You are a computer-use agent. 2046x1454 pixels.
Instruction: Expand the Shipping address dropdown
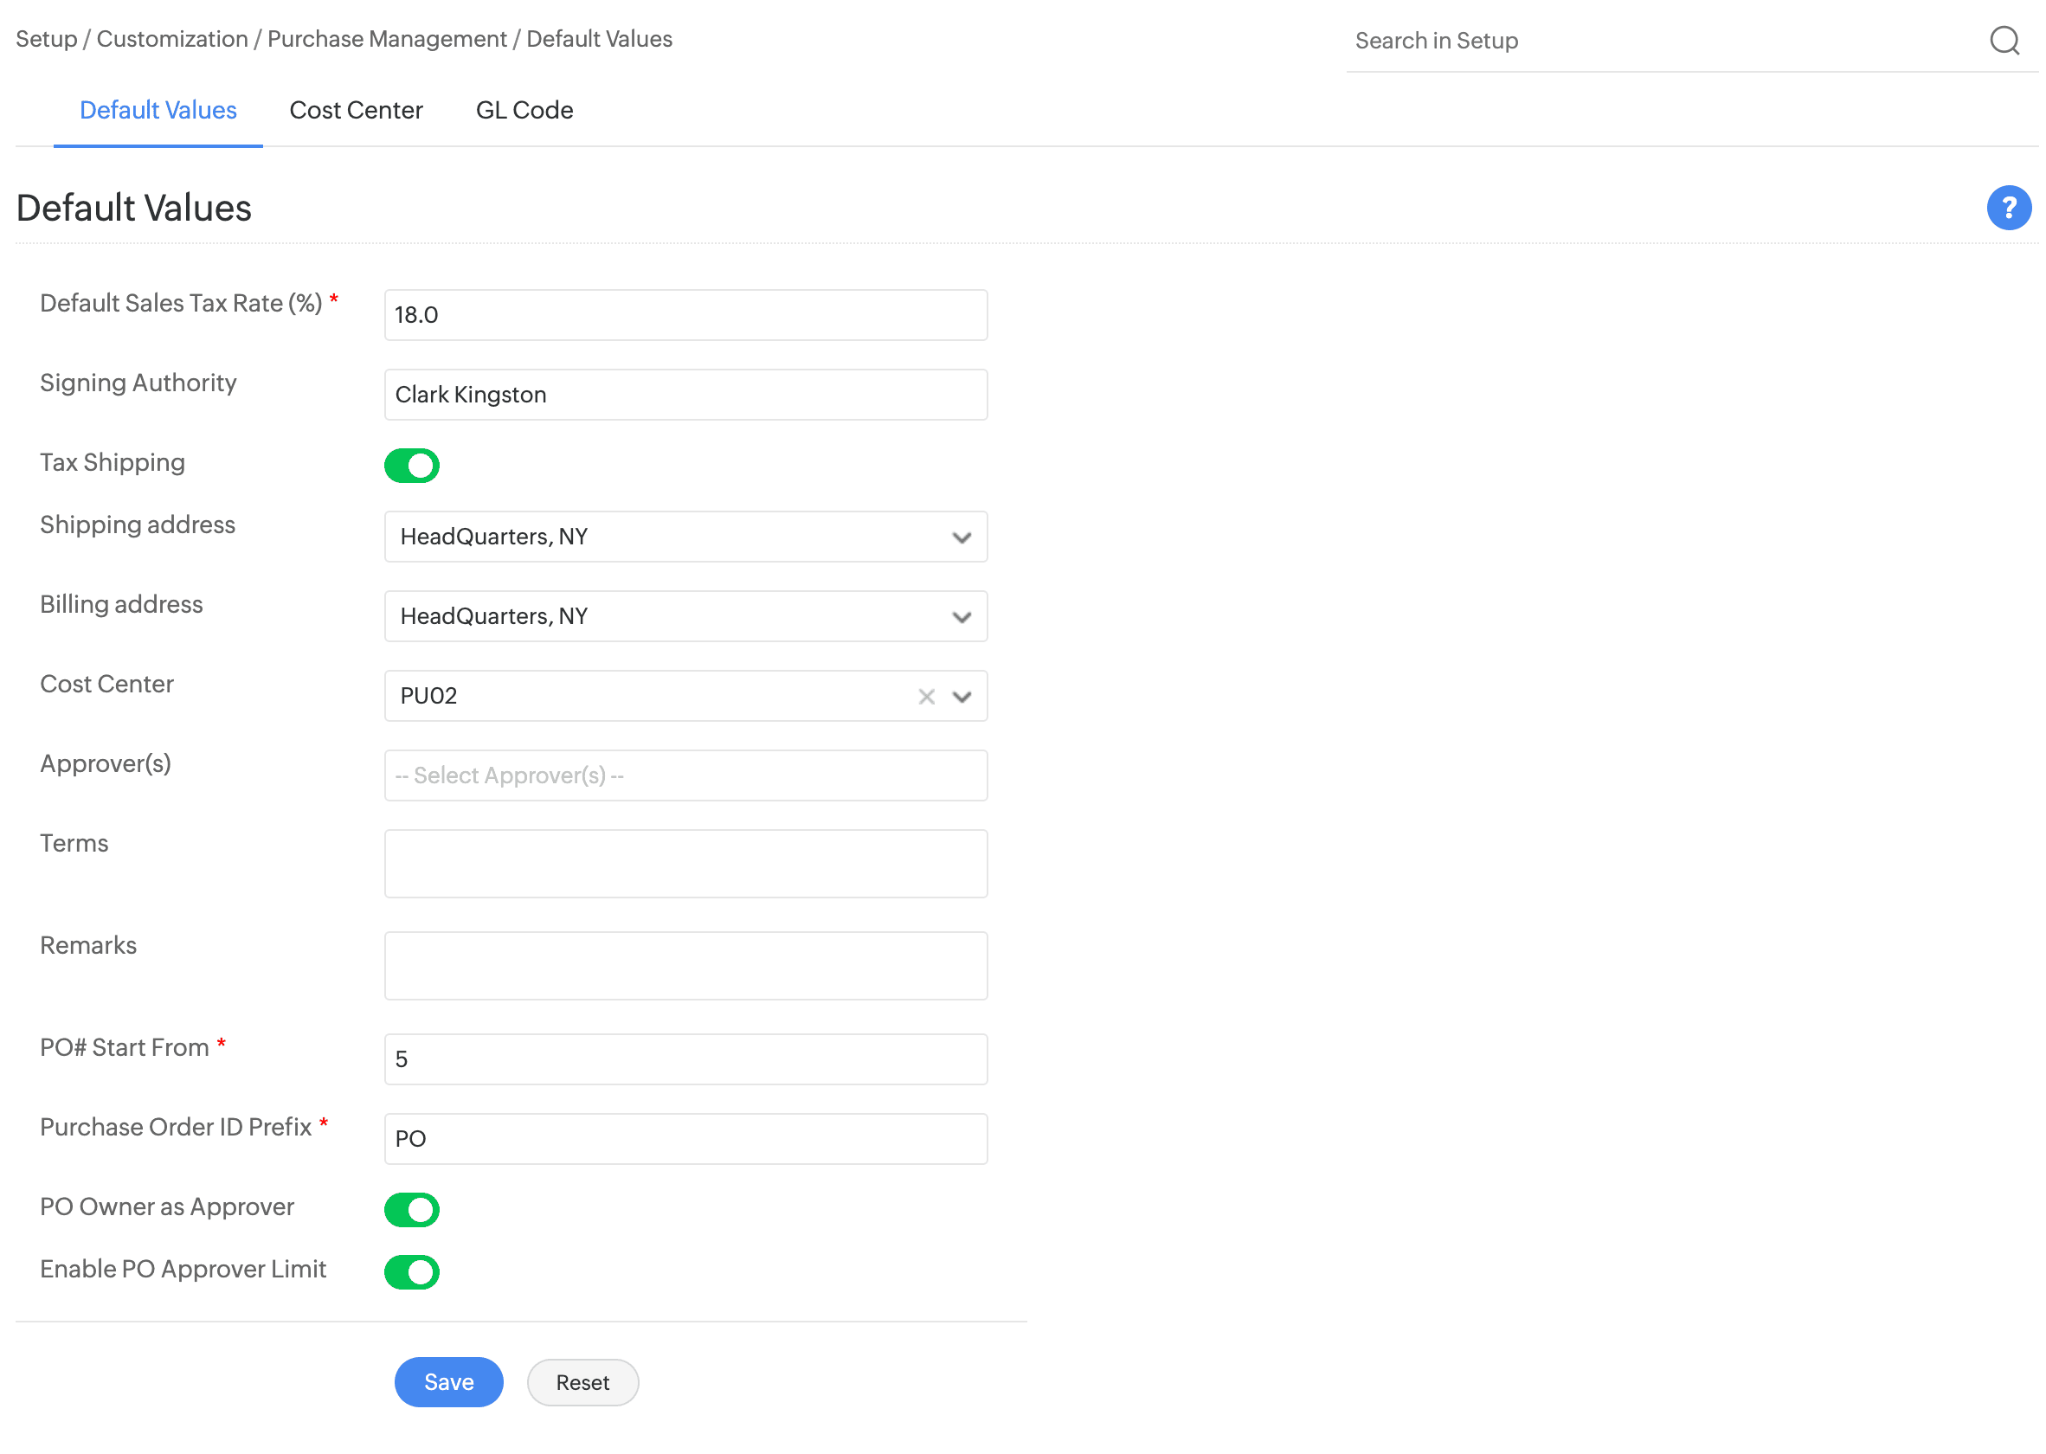pyautogui.click(x=961, y=537)
